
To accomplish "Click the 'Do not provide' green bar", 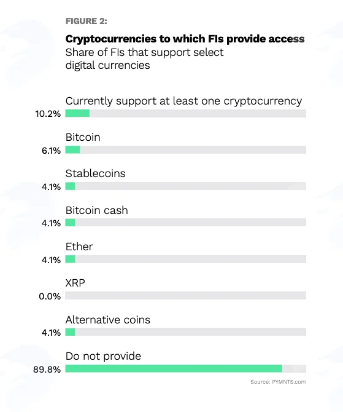I will 174,368.
